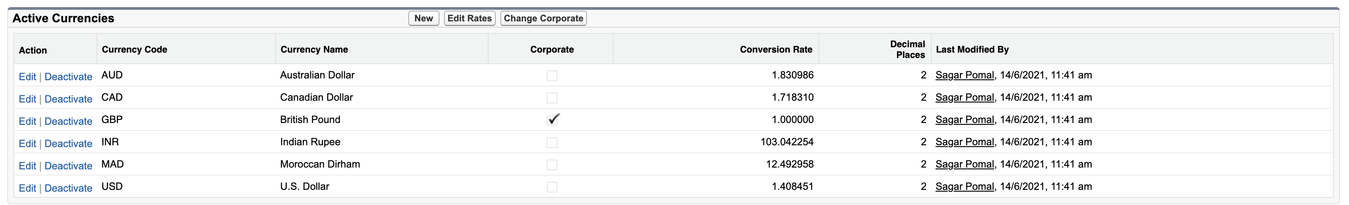The height and width of the screenshot is (205, 1349).
Task: Deactivate the Canadian Dollar currency
Action: [68, 99]
